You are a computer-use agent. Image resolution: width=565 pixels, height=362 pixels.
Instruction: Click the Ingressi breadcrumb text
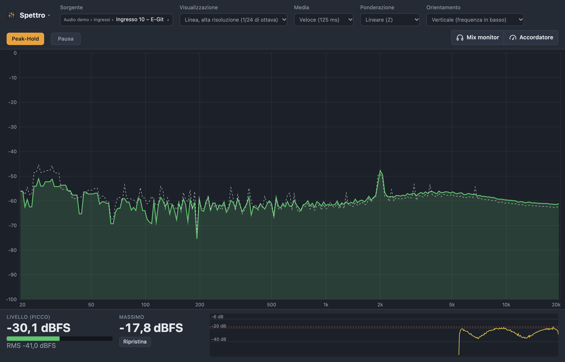(102, 20)
